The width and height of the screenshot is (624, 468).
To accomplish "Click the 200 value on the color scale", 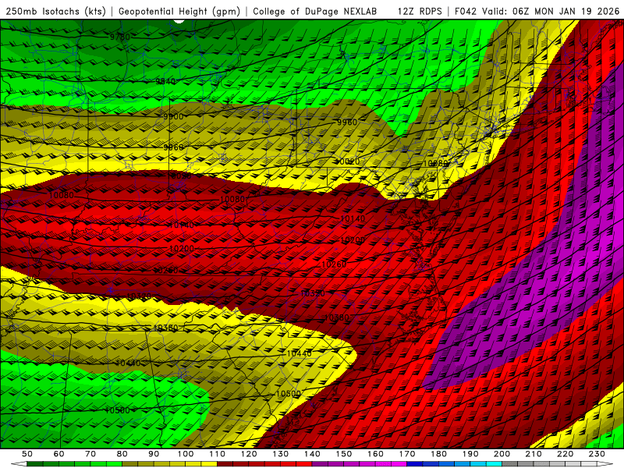I will click(502, 454).
